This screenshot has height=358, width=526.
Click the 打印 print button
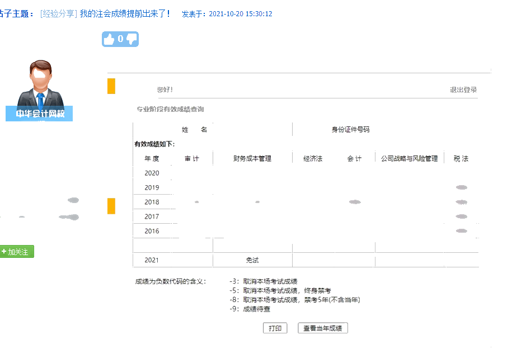[x=275, y=328]
